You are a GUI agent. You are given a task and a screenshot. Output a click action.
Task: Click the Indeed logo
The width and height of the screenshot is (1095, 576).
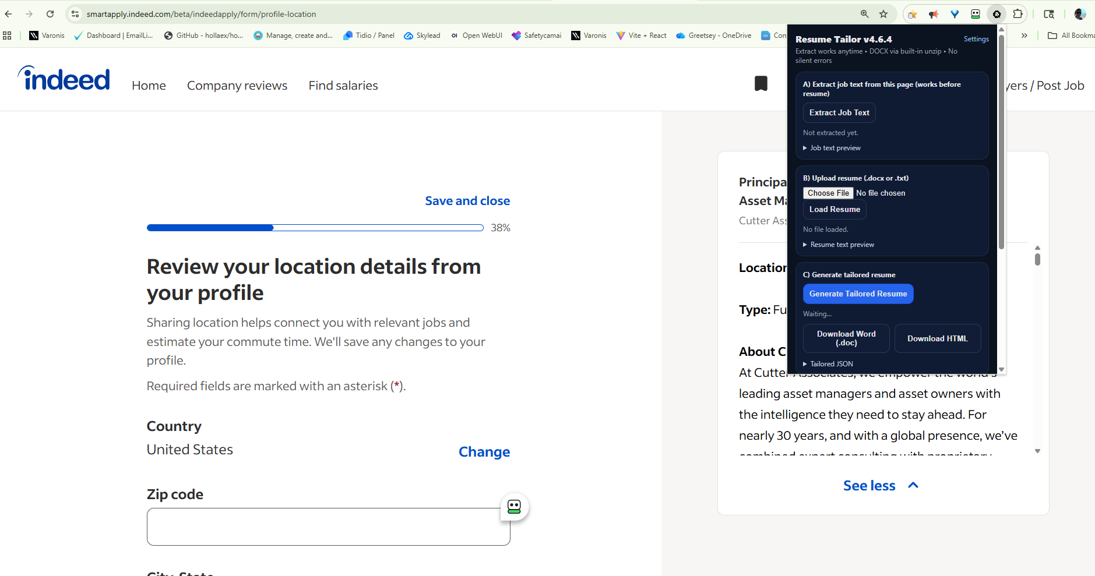click(64, 79)
